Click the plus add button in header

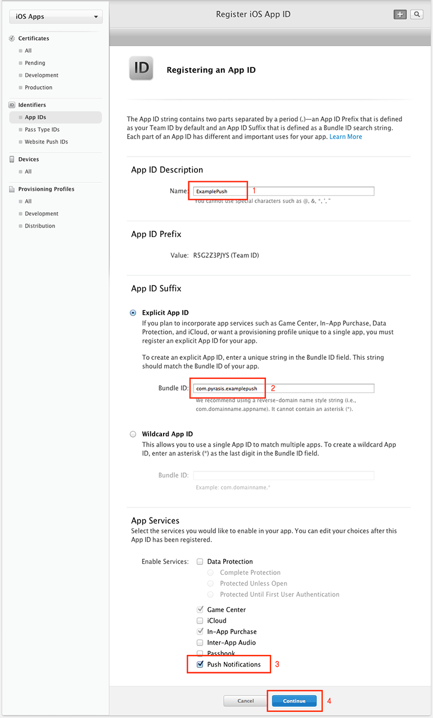[400, 15]
